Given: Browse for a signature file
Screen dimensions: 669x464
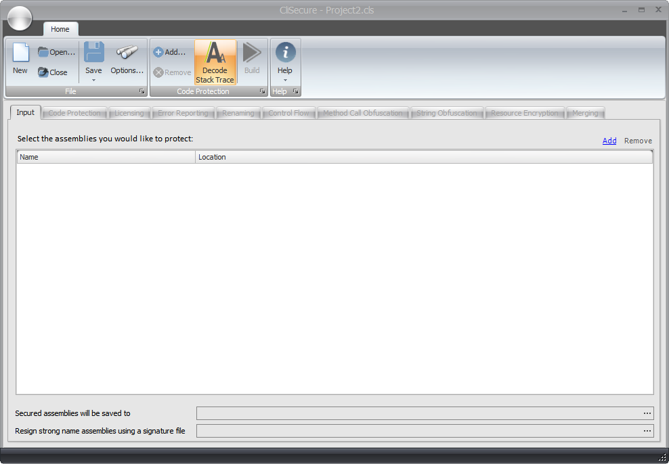Looking at the screenshot, I should pyautogui.click(x=647, y=431).
